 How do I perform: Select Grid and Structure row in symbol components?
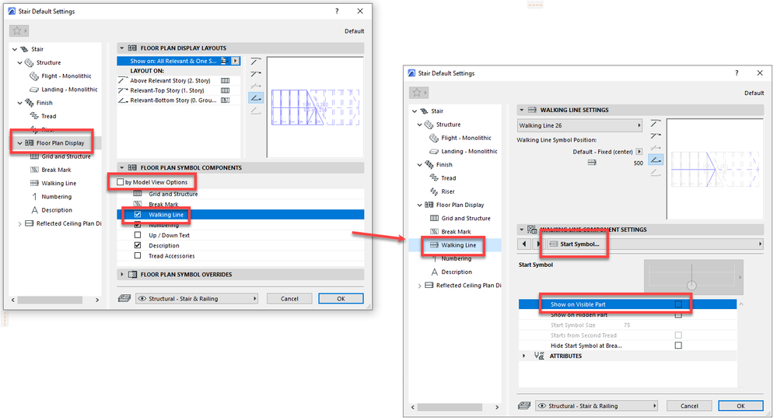point(240,194)
